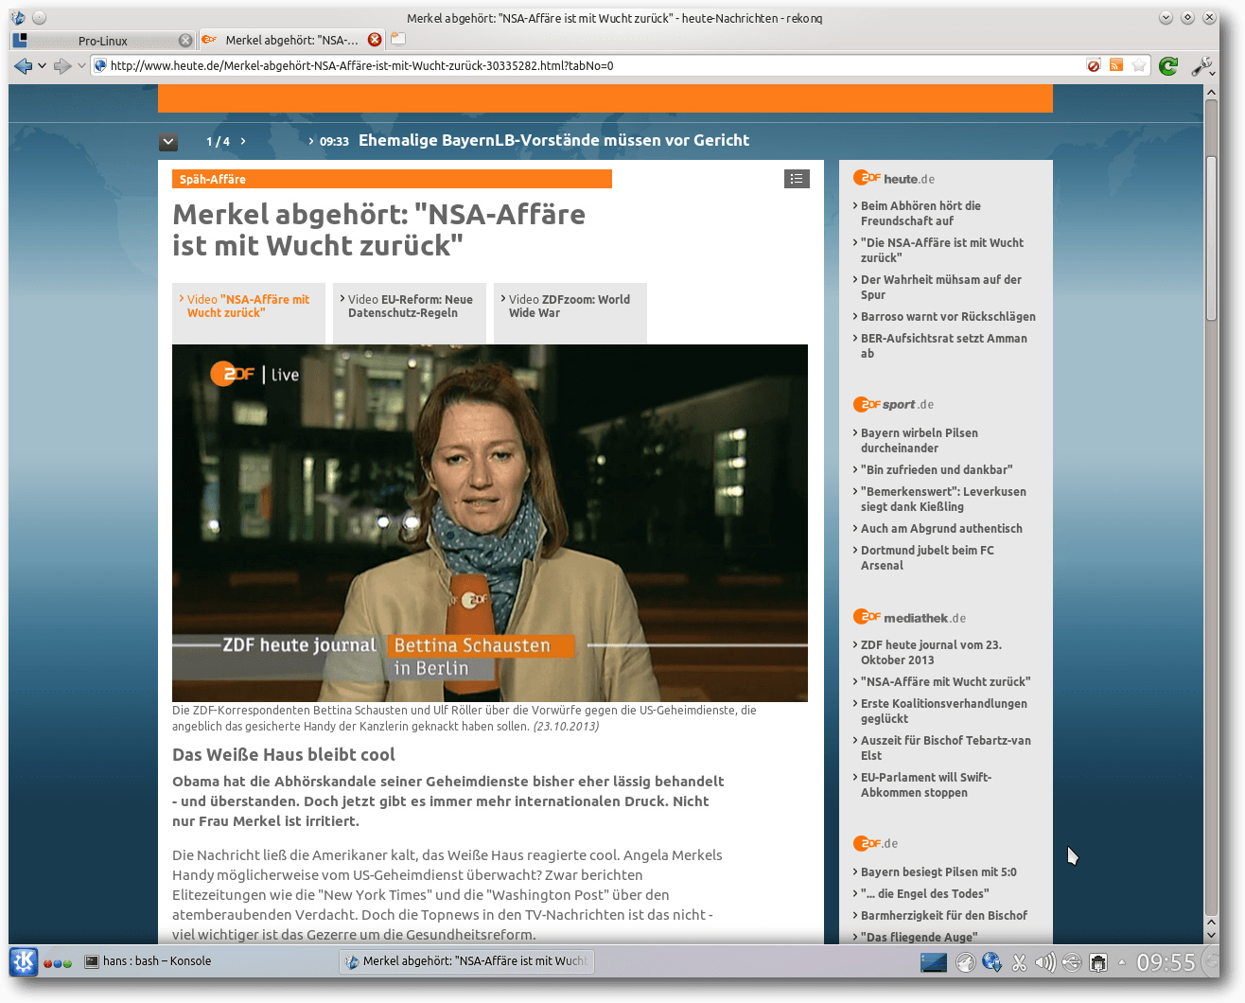Click the RSS feed icon in URL bar
This screenshot has height=1003, width=1245.
click(1116, 65)
